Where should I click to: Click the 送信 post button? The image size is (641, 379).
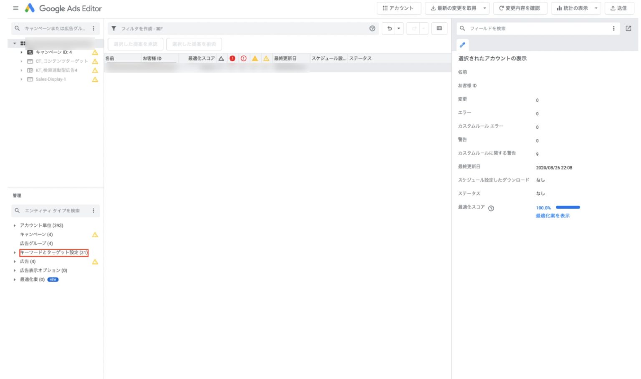(x=618, y=8)
